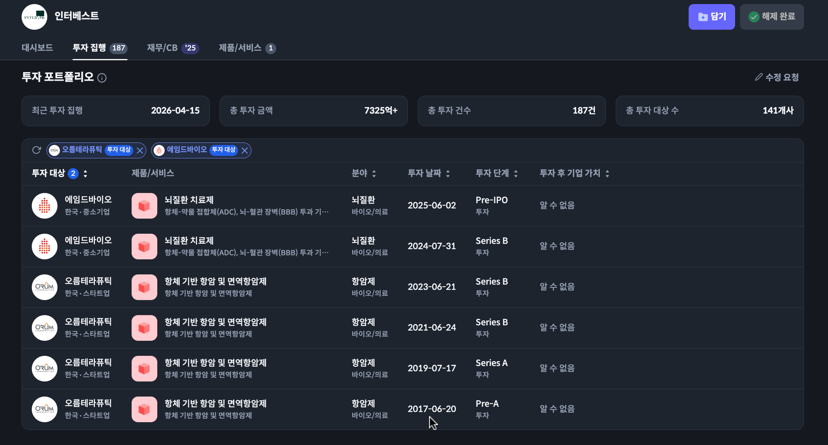Click the Series A investment stage

492,363
